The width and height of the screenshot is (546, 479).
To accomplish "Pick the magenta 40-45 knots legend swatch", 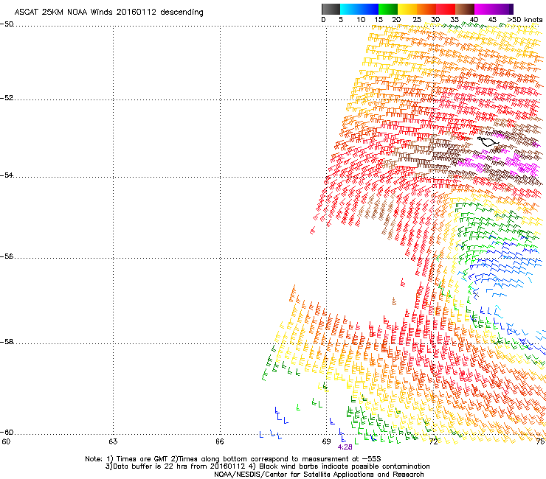I will tap(484, 9).
